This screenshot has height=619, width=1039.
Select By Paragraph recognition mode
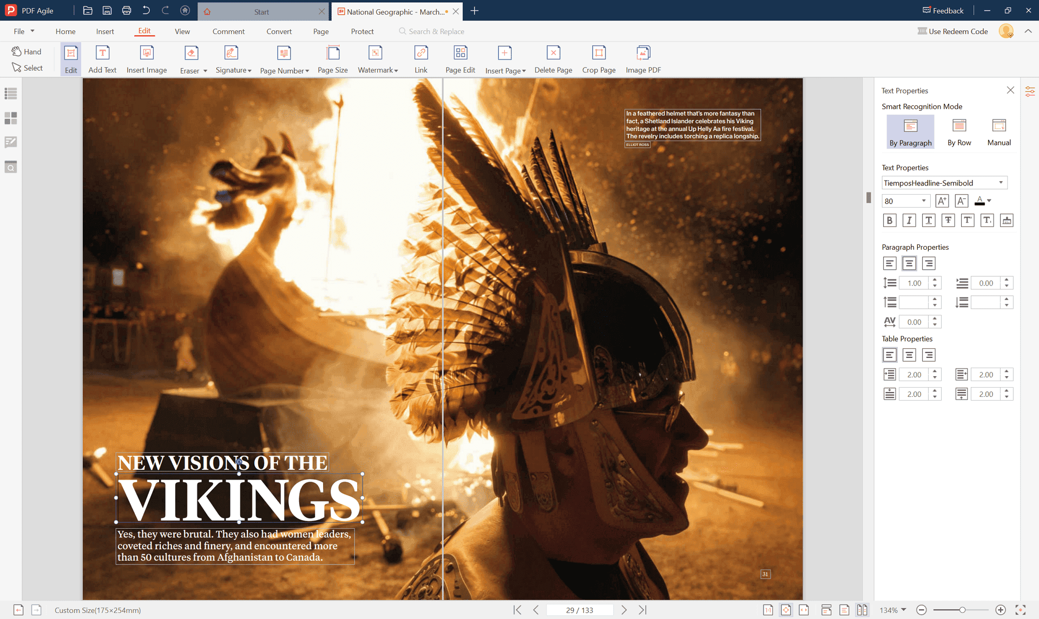(911, 131)
